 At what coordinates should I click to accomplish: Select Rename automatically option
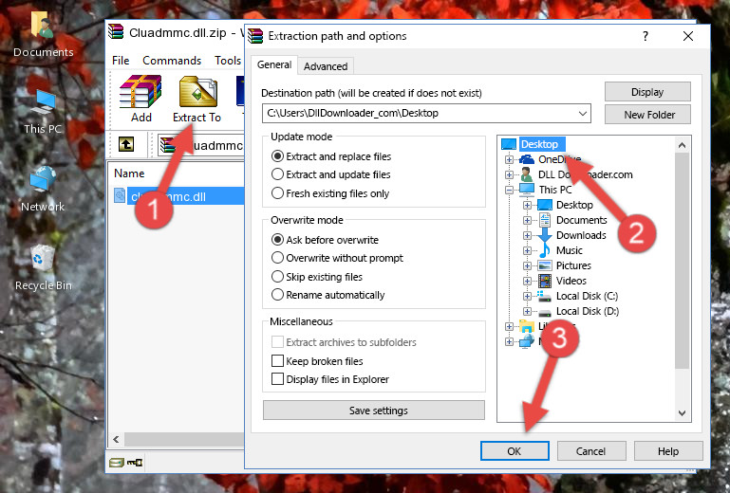pos(328,295)
